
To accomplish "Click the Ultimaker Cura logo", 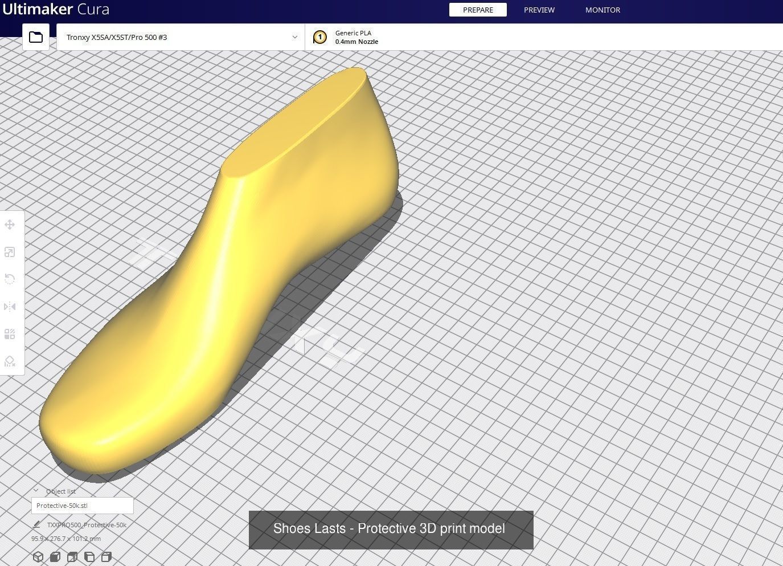I will tap(56, 9).
